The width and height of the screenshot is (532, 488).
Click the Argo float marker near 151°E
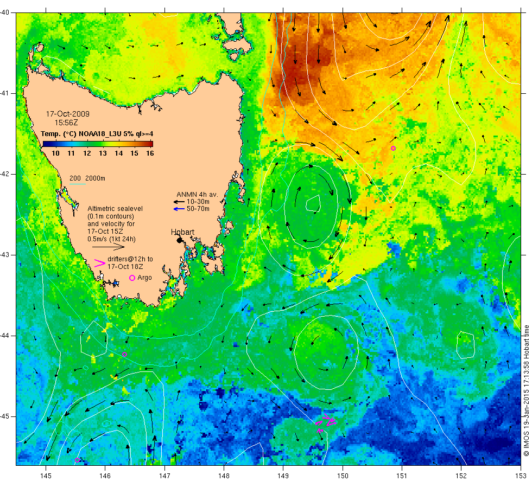(393, 149)
